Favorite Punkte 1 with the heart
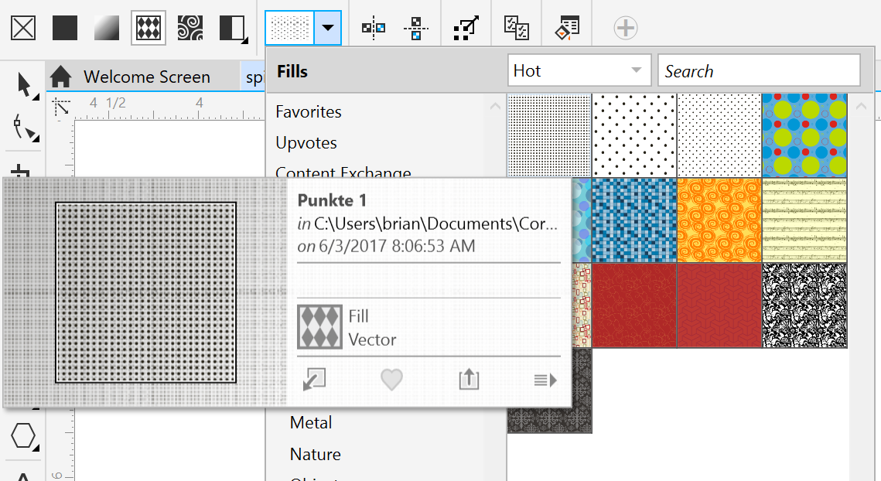Image resolution: width=881 pixels, height=481 pixels. click(x=391, y=380)
